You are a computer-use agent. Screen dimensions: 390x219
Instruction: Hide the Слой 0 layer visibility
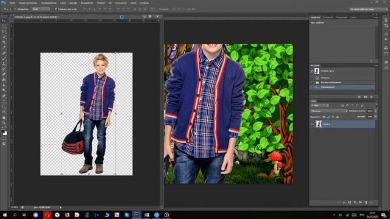click(312, 124)
